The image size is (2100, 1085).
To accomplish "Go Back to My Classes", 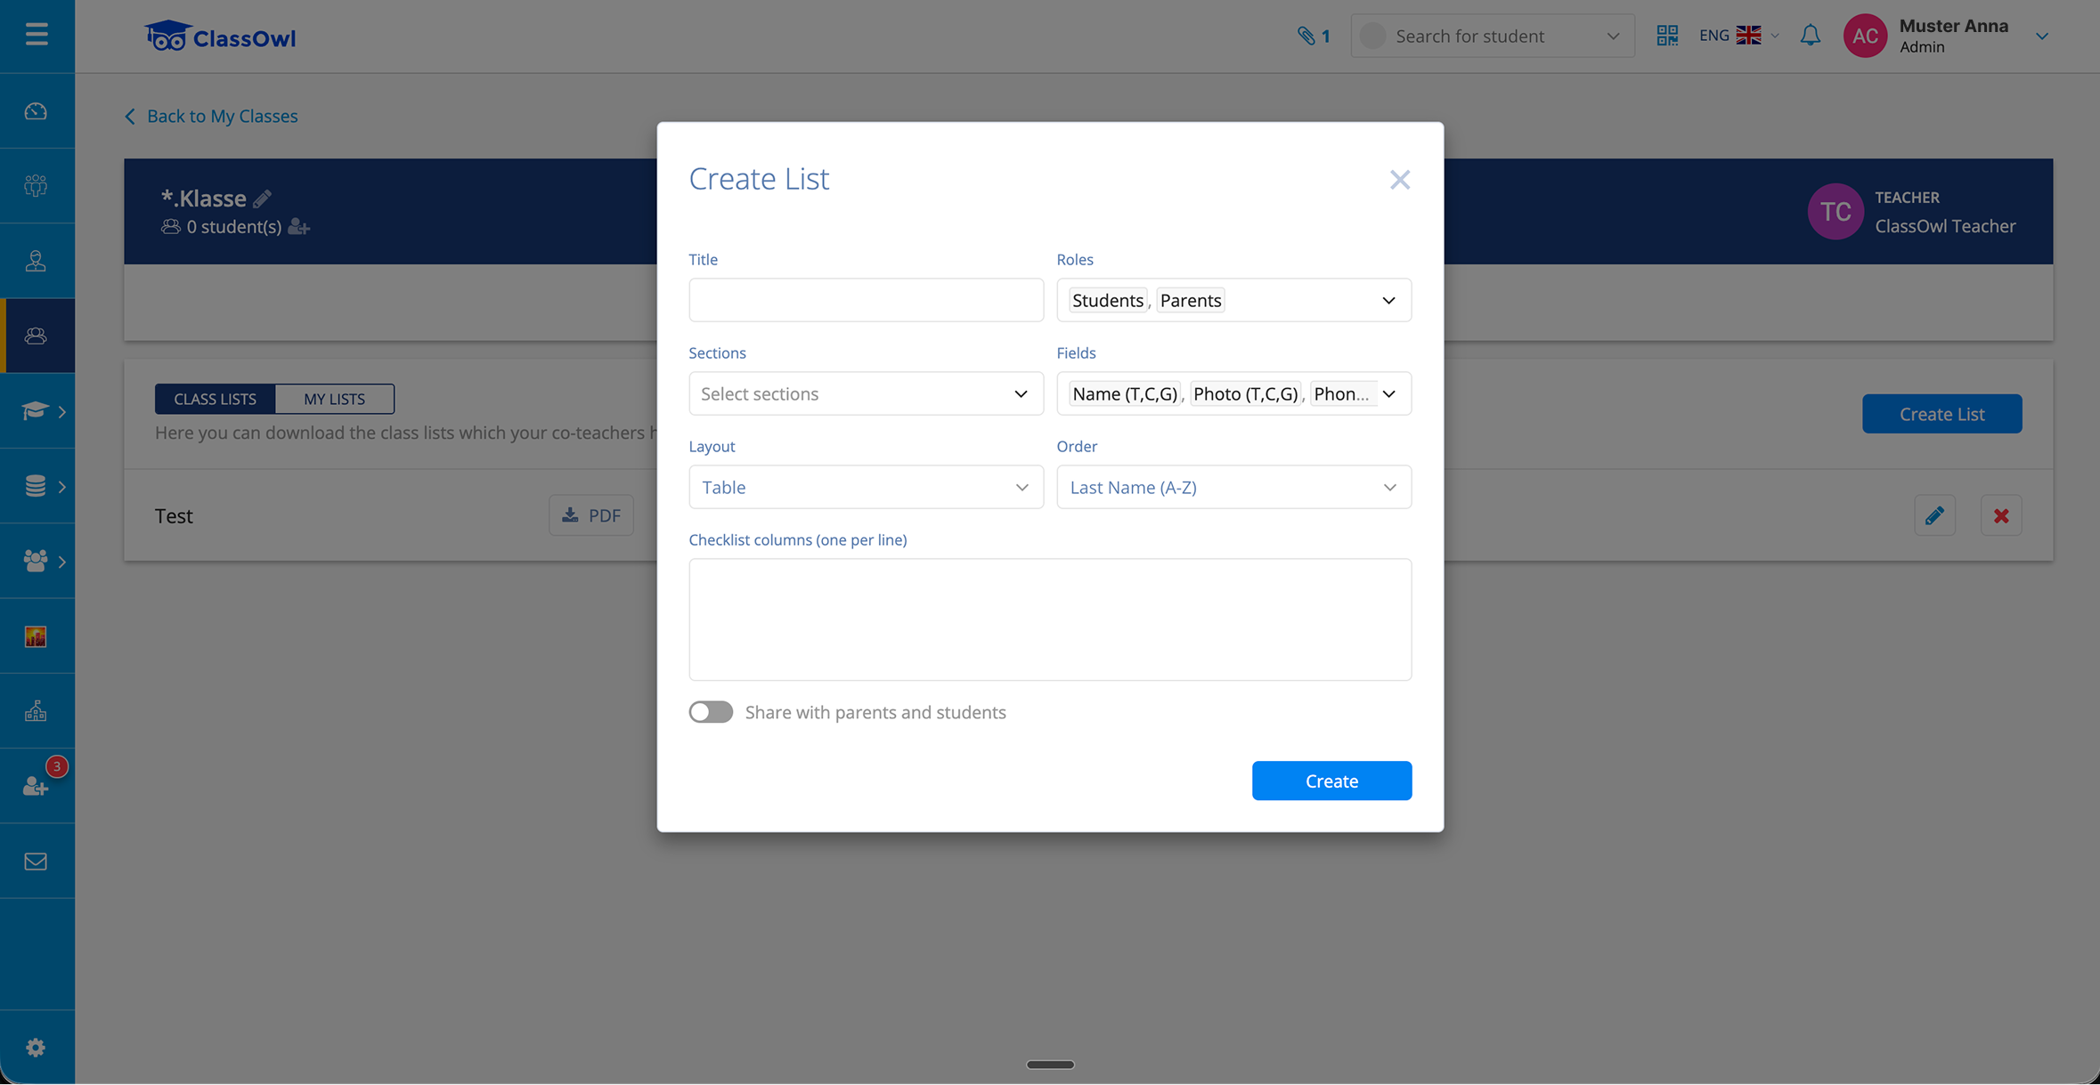I will pos(211,116).
